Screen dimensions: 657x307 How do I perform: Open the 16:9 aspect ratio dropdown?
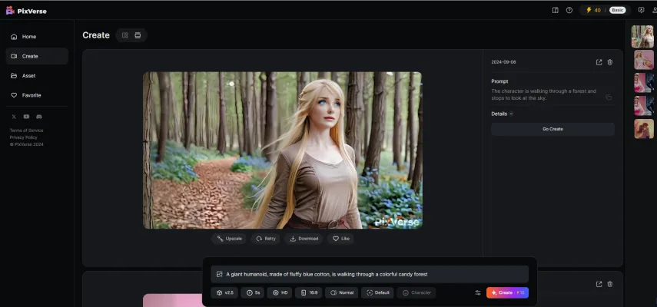tap(309, 292)
